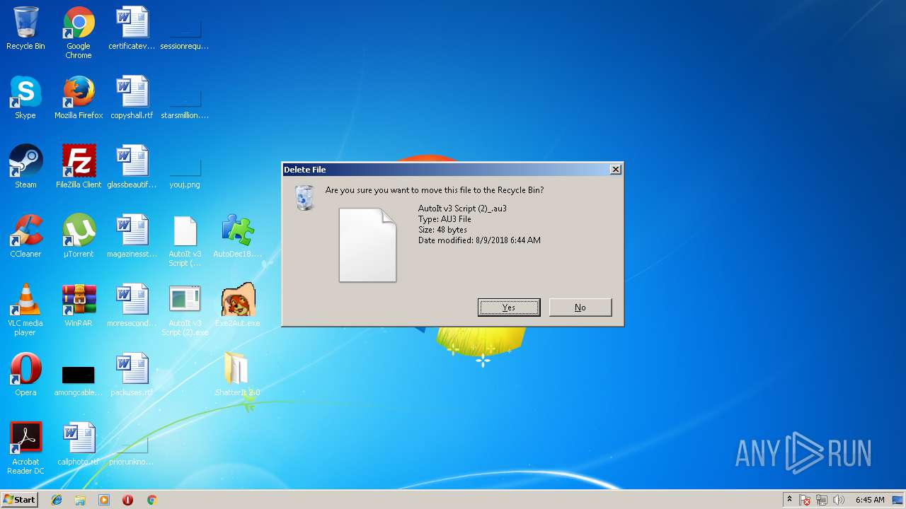
Task: Select the youj.png desktop file
Action: (185, 174)
